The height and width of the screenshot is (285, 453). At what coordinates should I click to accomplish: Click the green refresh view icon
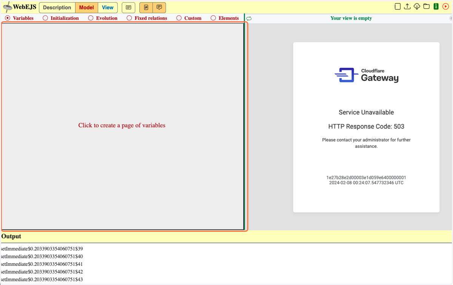[249, 18]
